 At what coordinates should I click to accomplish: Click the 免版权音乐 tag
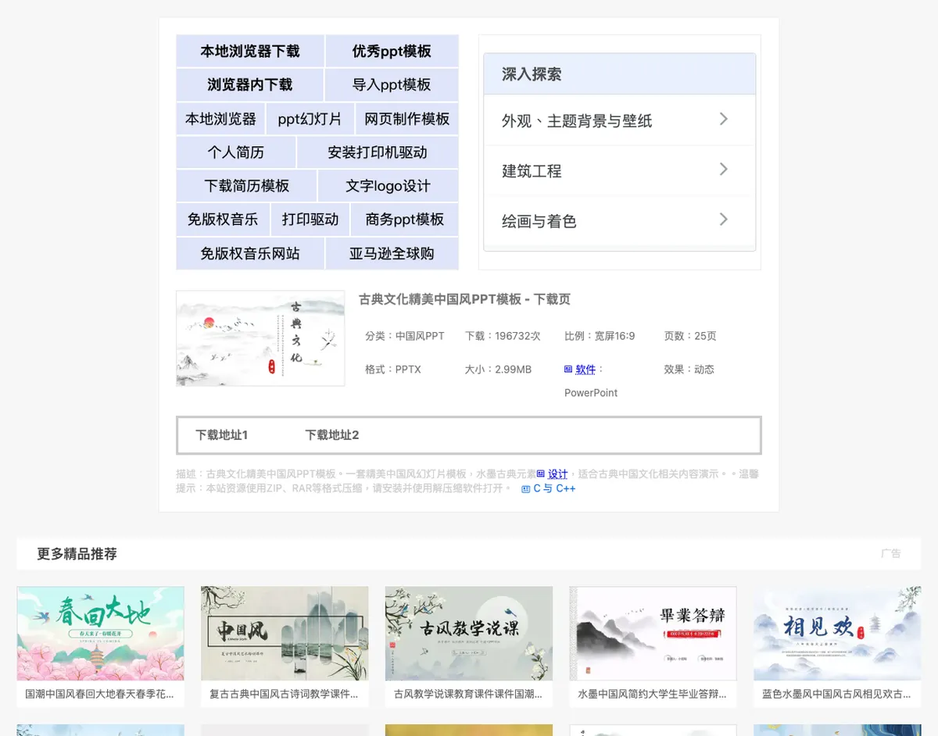(x=223, y=220)
